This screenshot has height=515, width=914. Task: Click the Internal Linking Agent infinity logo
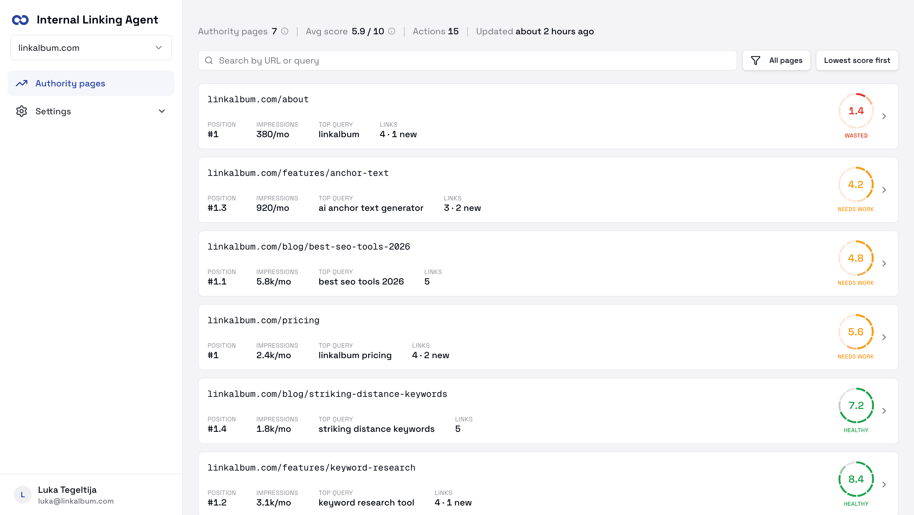[x=20, y=20]
